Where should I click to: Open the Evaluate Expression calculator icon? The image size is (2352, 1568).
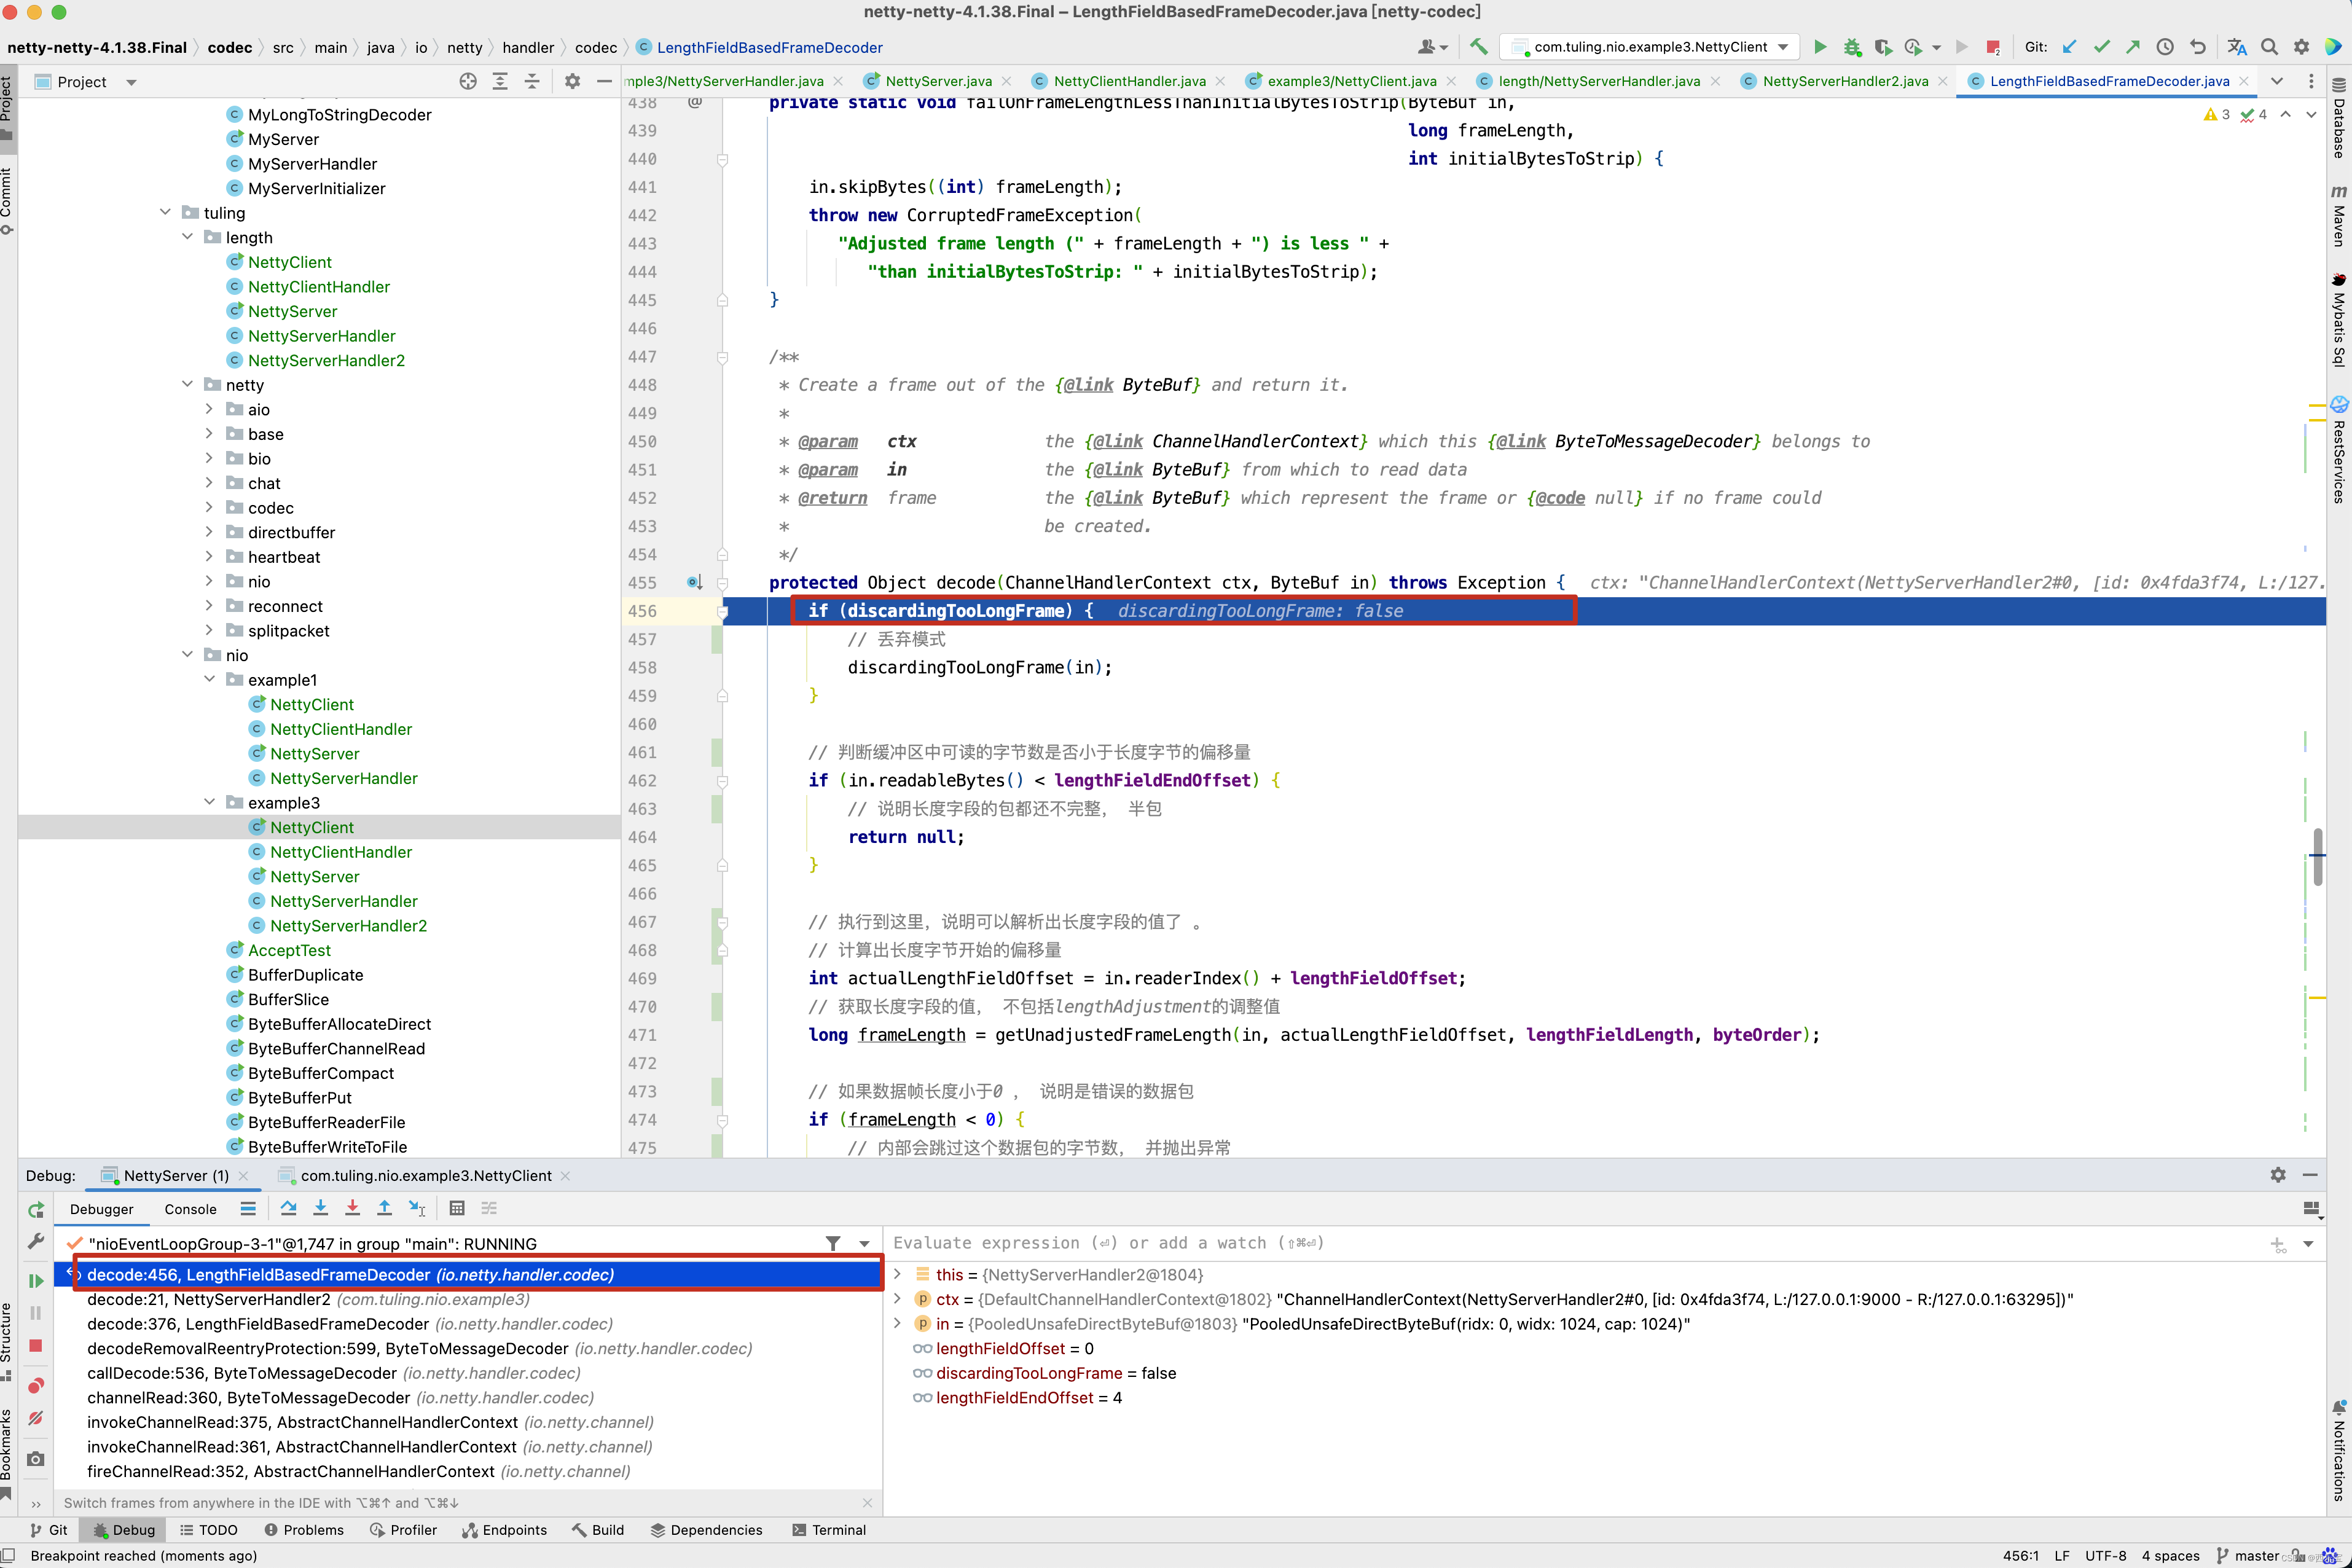457,1208
